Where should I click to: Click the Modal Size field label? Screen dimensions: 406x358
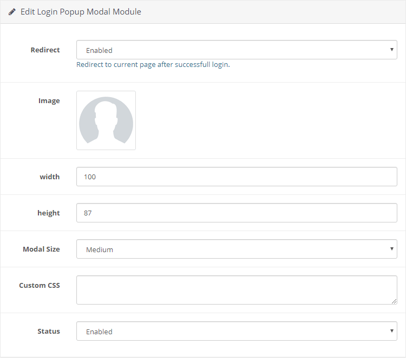click(42, 249)
